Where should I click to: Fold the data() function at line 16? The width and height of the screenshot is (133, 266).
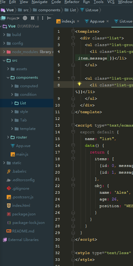[x=73, y=146]
